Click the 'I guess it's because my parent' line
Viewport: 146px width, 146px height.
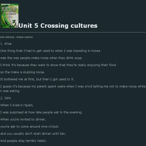click(x=73, y=87)
